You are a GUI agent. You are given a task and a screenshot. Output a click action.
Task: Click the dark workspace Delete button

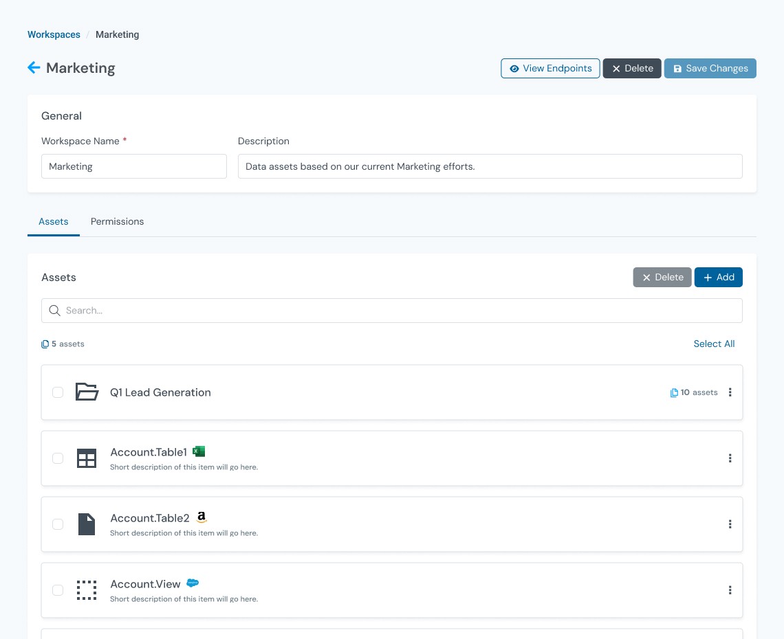click(632, 69)
